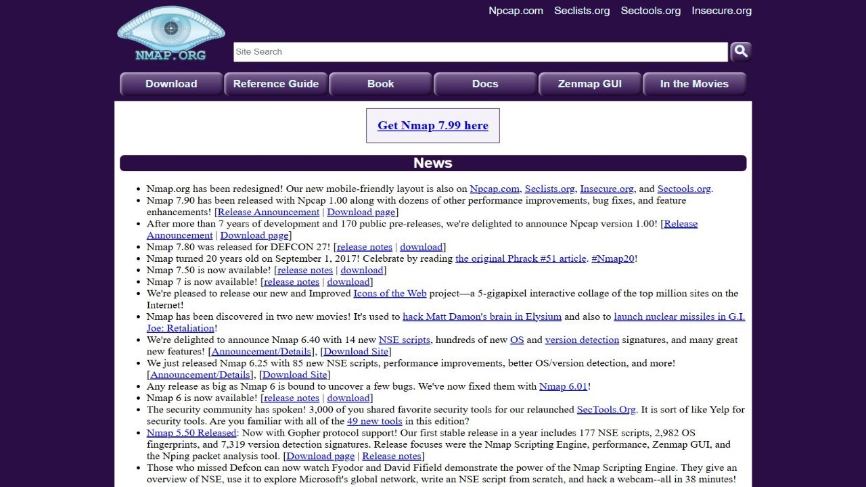The width and height of the screenshot is (866, 487).
Task: Follow the Seclists.org link in news
Action: [549, 189]
